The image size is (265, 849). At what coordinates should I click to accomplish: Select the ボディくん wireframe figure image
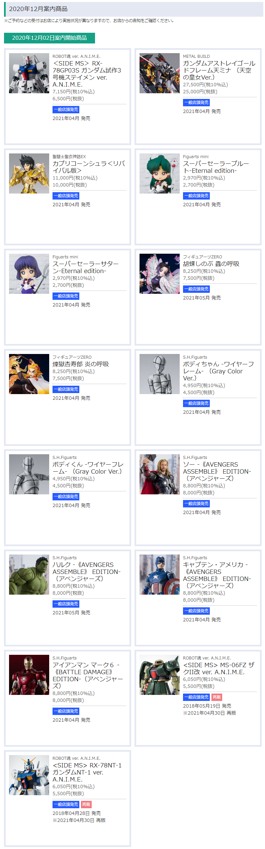click(x=29, y=474)
